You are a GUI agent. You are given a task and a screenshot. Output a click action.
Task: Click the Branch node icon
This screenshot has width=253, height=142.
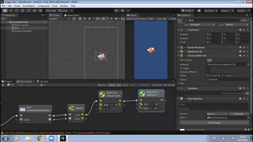tap(72, 108)
